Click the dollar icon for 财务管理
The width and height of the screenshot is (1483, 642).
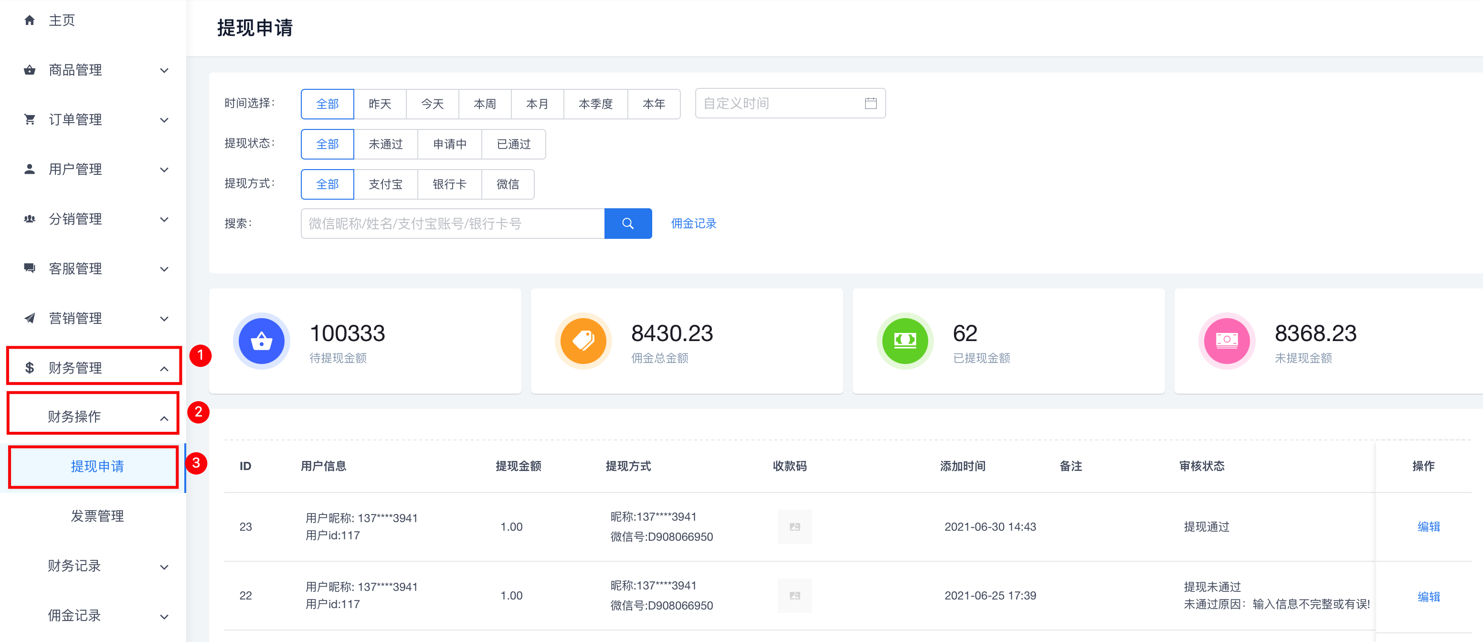click(29, 368)
